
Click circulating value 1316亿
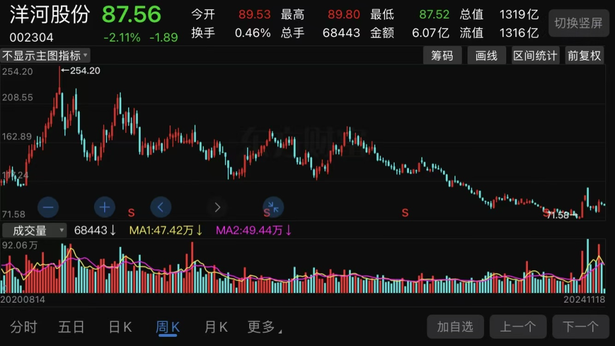[519, 32]
